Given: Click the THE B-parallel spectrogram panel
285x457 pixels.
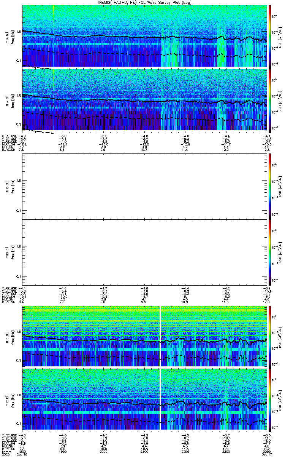Looking at the screenshot, I should (x=144, y=400).
